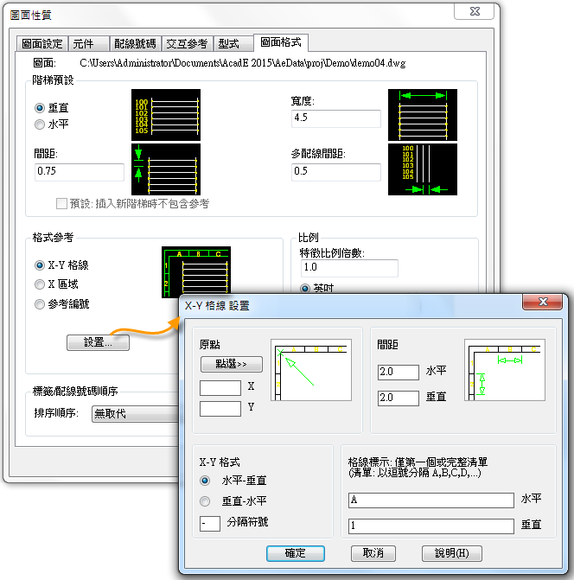Click the ladder width preview image
Image resolution: width=574 pixels, height=580 pixels.
coord(423,115)
